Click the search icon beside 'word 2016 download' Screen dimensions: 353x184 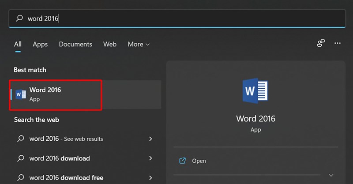point(20,158)
